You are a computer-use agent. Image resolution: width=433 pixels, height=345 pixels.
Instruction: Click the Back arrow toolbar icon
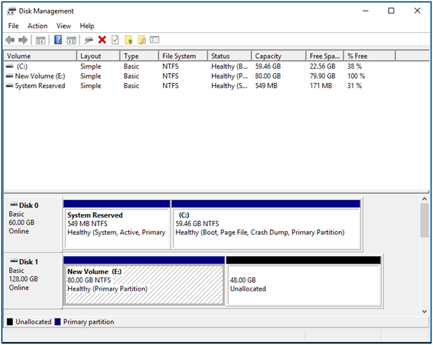(x=10, y=40)
